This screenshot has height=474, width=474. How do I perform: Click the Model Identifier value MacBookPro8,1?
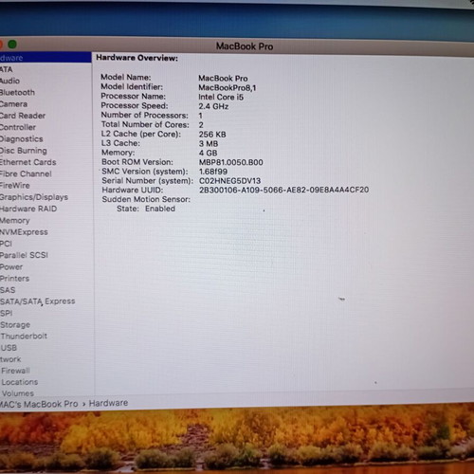pos(228,88)
